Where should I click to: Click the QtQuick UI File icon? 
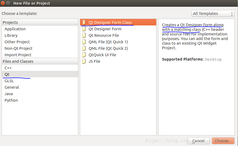click(x=84, y=55)
